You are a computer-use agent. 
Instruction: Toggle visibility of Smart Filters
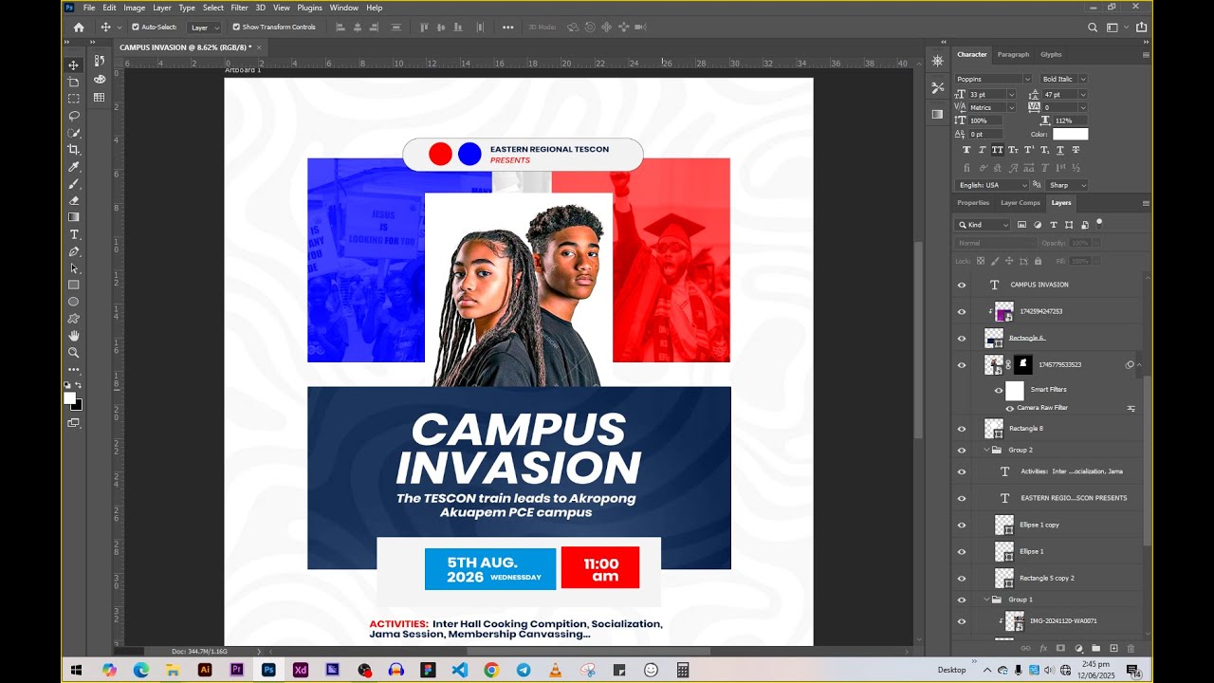click(x=999, y=390)
